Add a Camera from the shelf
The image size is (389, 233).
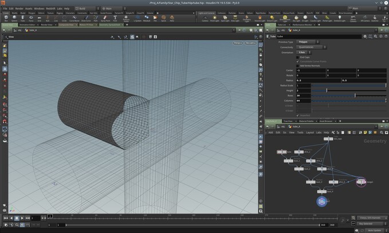[205, 18]
